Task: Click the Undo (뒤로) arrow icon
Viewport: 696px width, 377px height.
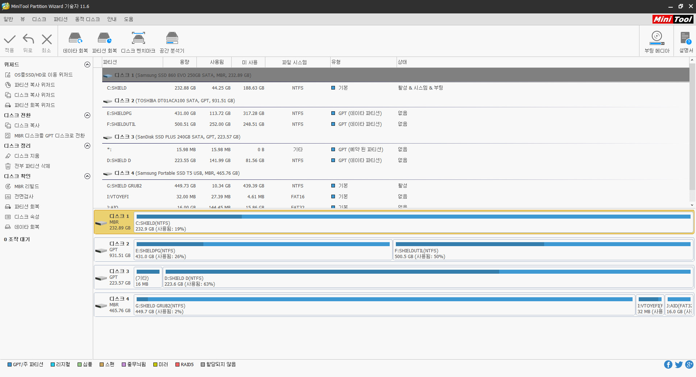Action: (x=28, y=39)
